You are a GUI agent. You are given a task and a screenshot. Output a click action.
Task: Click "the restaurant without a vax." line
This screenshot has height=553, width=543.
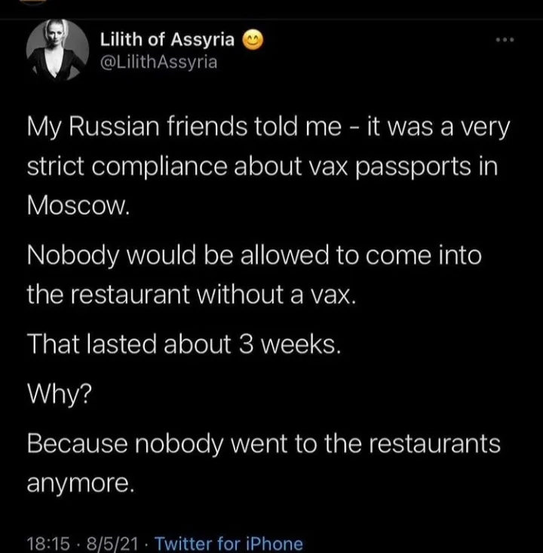190,295
